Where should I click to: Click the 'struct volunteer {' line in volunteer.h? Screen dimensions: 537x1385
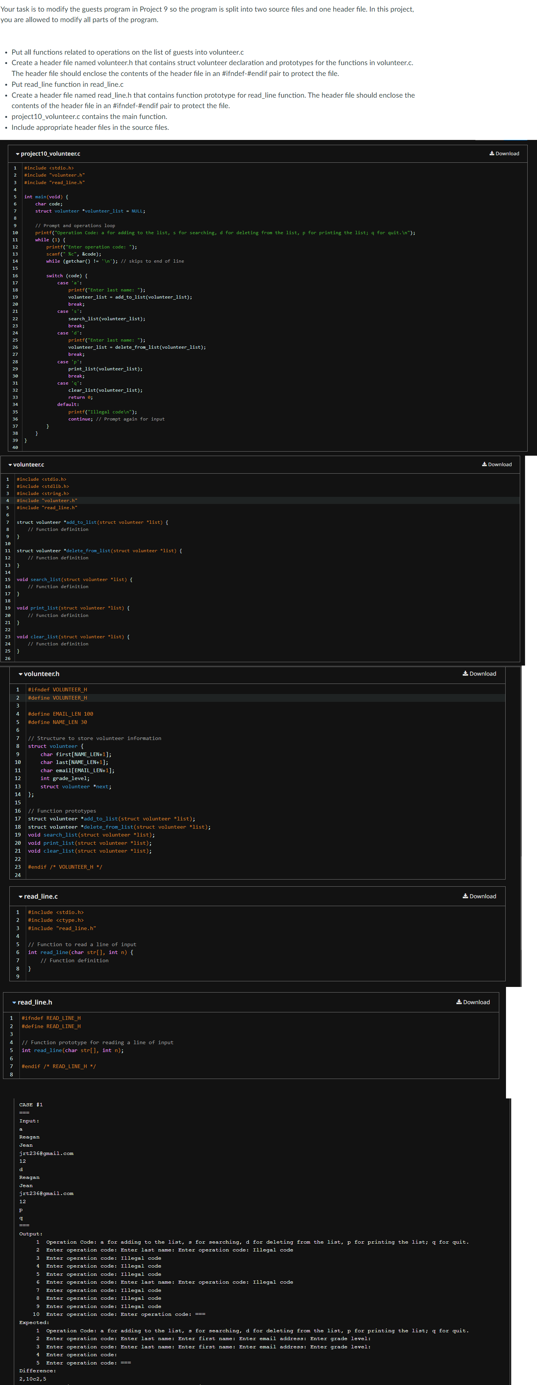pyautogui.click(x=55, y=746)
